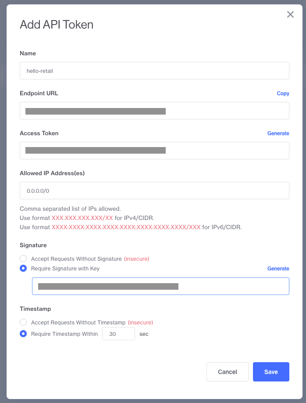Select Accept Requests Without Signature
Viewport: 306px width, 403px height.
point(24,259)
